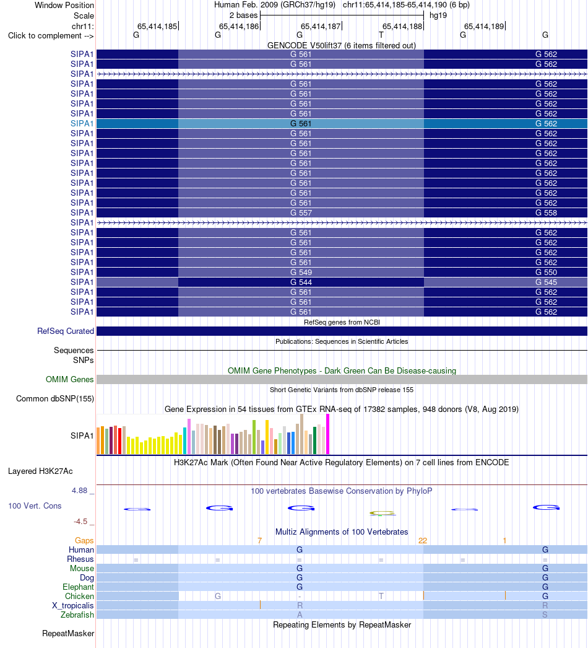Open Multiz Alignments of 100 Vertebrates title

click(x=342, y=532)
